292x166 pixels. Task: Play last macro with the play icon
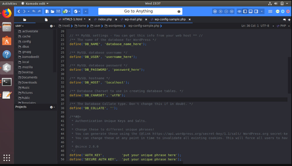click(x=226, y=11)
